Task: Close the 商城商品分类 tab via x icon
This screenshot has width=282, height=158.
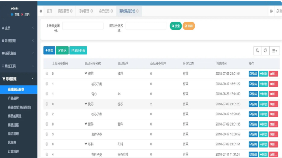Action: (137, 11)
